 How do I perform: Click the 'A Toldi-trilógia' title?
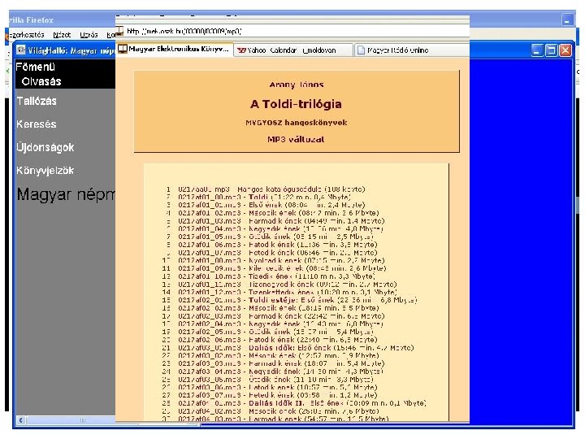(x=297, y=104)
